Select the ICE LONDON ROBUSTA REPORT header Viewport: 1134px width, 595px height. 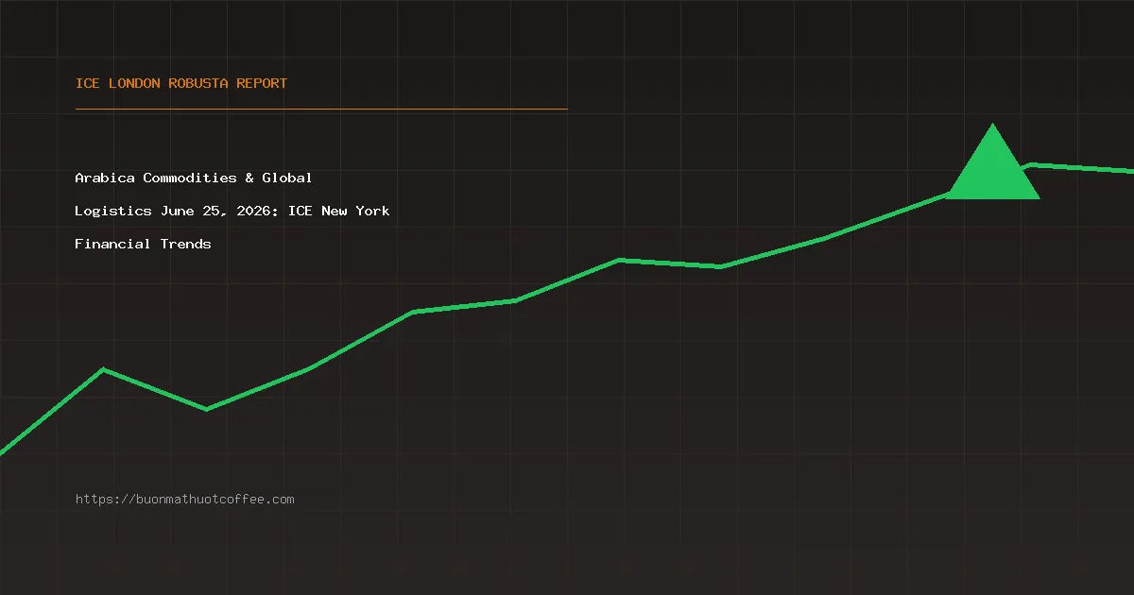pyautogui.click(x=181, y=83)
